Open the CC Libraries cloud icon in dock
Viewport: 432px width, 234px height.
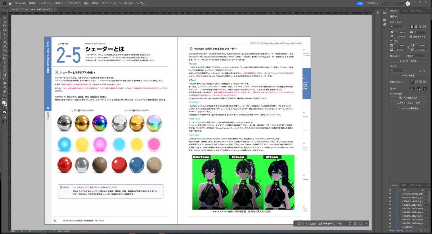coord(384,24)
